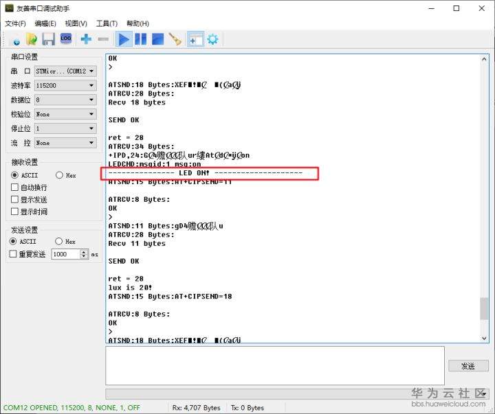Open the serial port COM12 dropdown

(65, 71)
